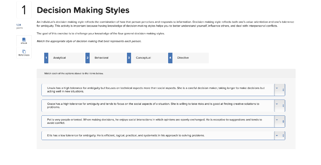This screenshot has height=165, width=321.
Task: Select the Analytical option tile
Action: 65,58
